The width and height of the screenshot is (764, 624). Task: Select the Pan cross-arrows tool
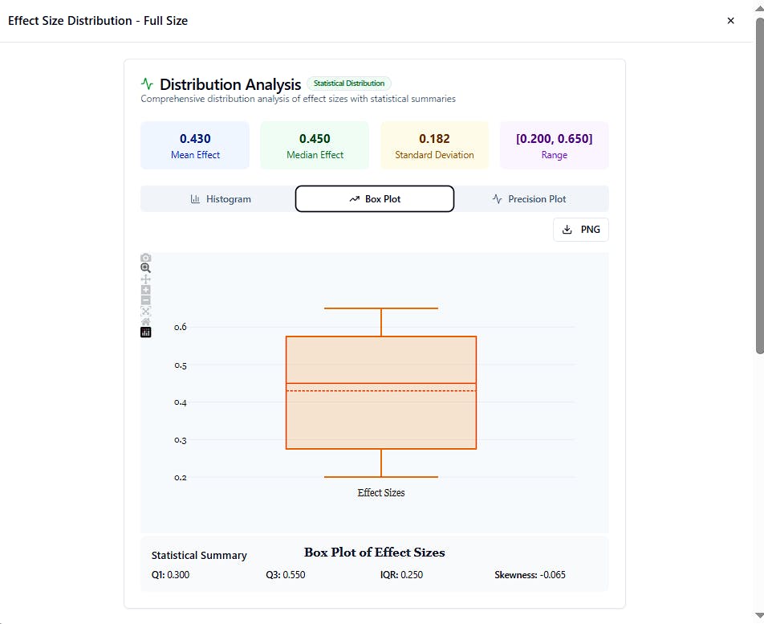[146, 279]
